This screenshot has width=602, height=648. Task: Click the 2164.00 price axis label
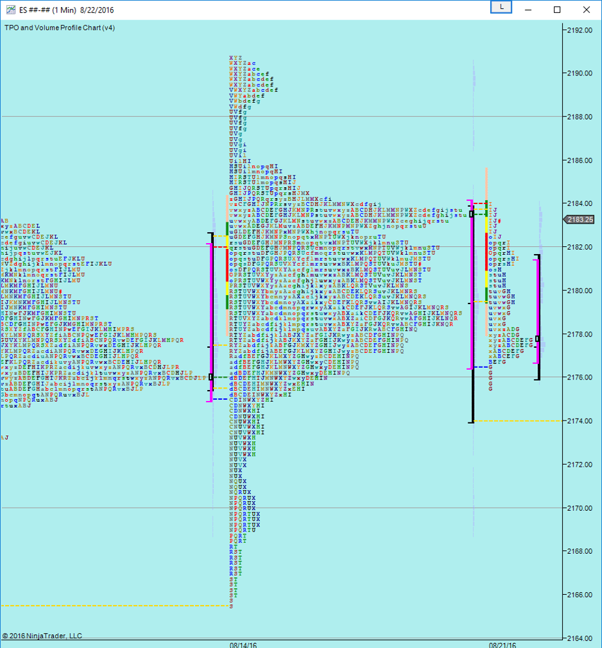pyautogui.click(x=579, y=638)
